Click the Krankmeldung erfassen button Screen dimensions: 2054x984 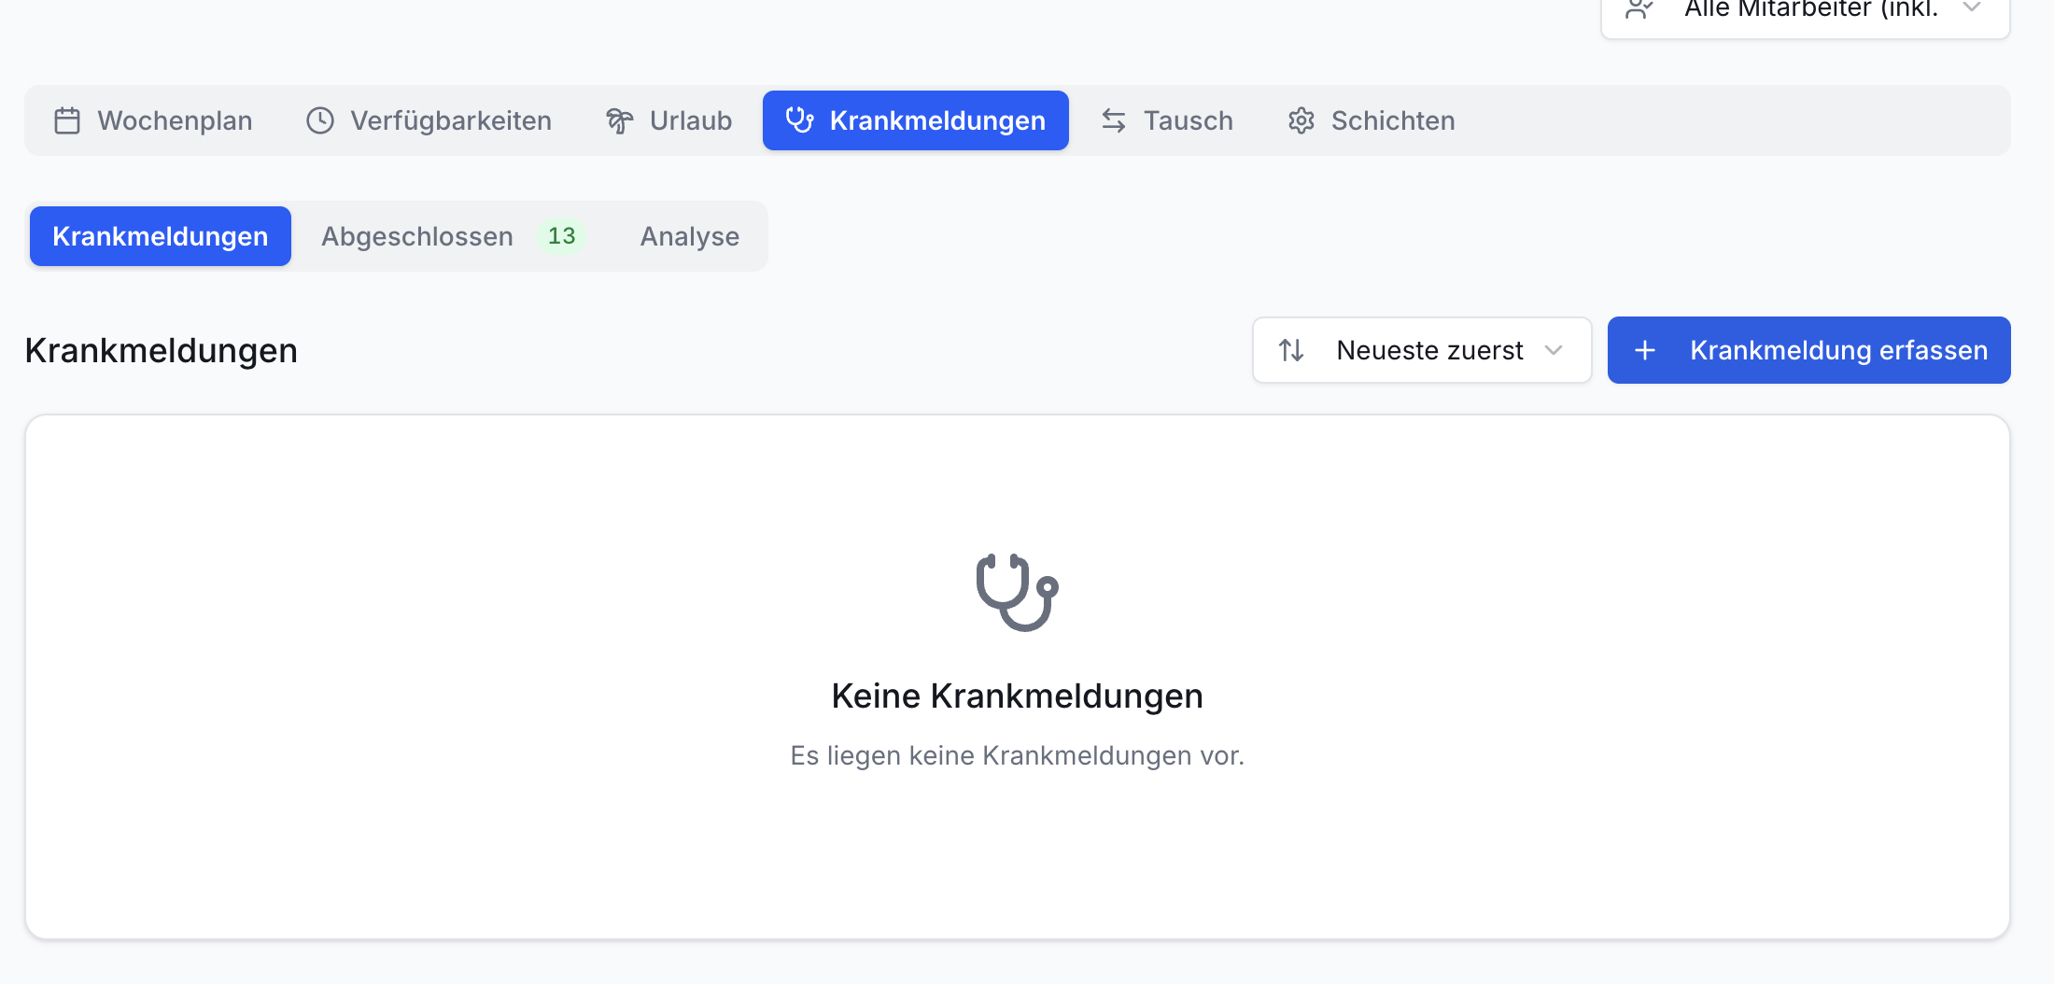(x=1809, y=350)
